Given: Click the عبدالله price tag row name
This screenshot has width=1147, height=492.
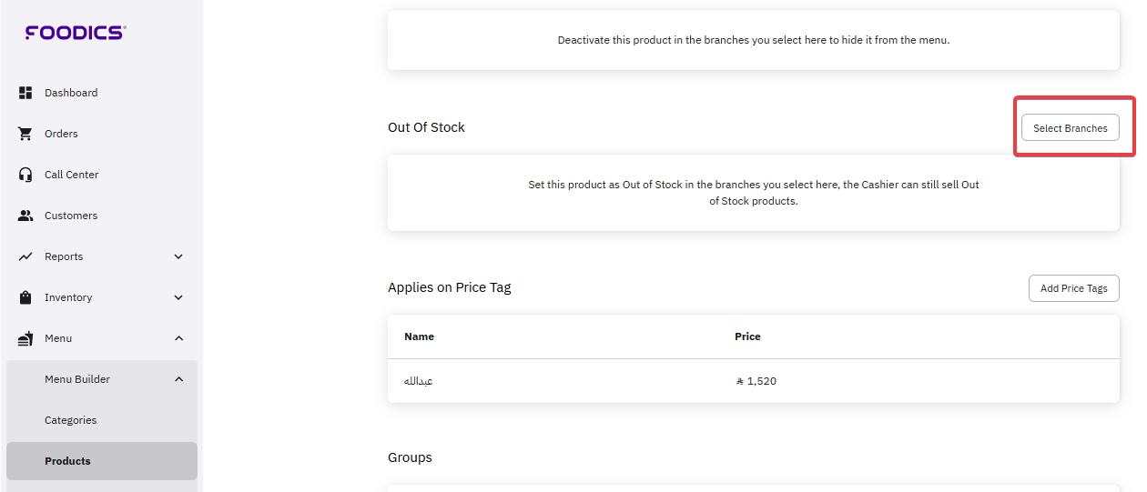Looking at the screenshot, I should pyautogui.click(x=419, y=381).
